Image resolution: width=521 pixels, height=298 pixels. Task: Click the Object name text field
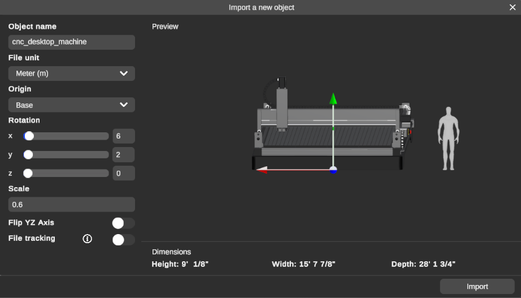(71, 42)
